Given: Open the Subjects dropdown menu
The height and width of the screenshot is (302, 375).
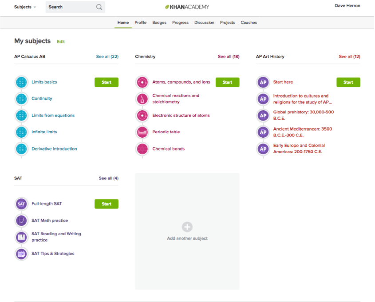Looking at the screenshot, I should click(x=25, y=7).
